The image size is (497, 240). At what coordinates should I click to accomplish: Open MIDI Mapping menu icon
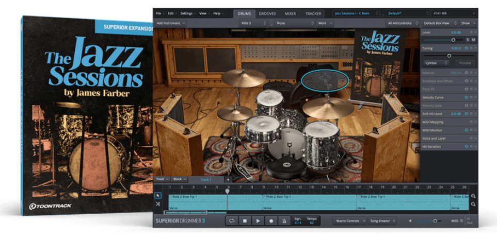471,122
